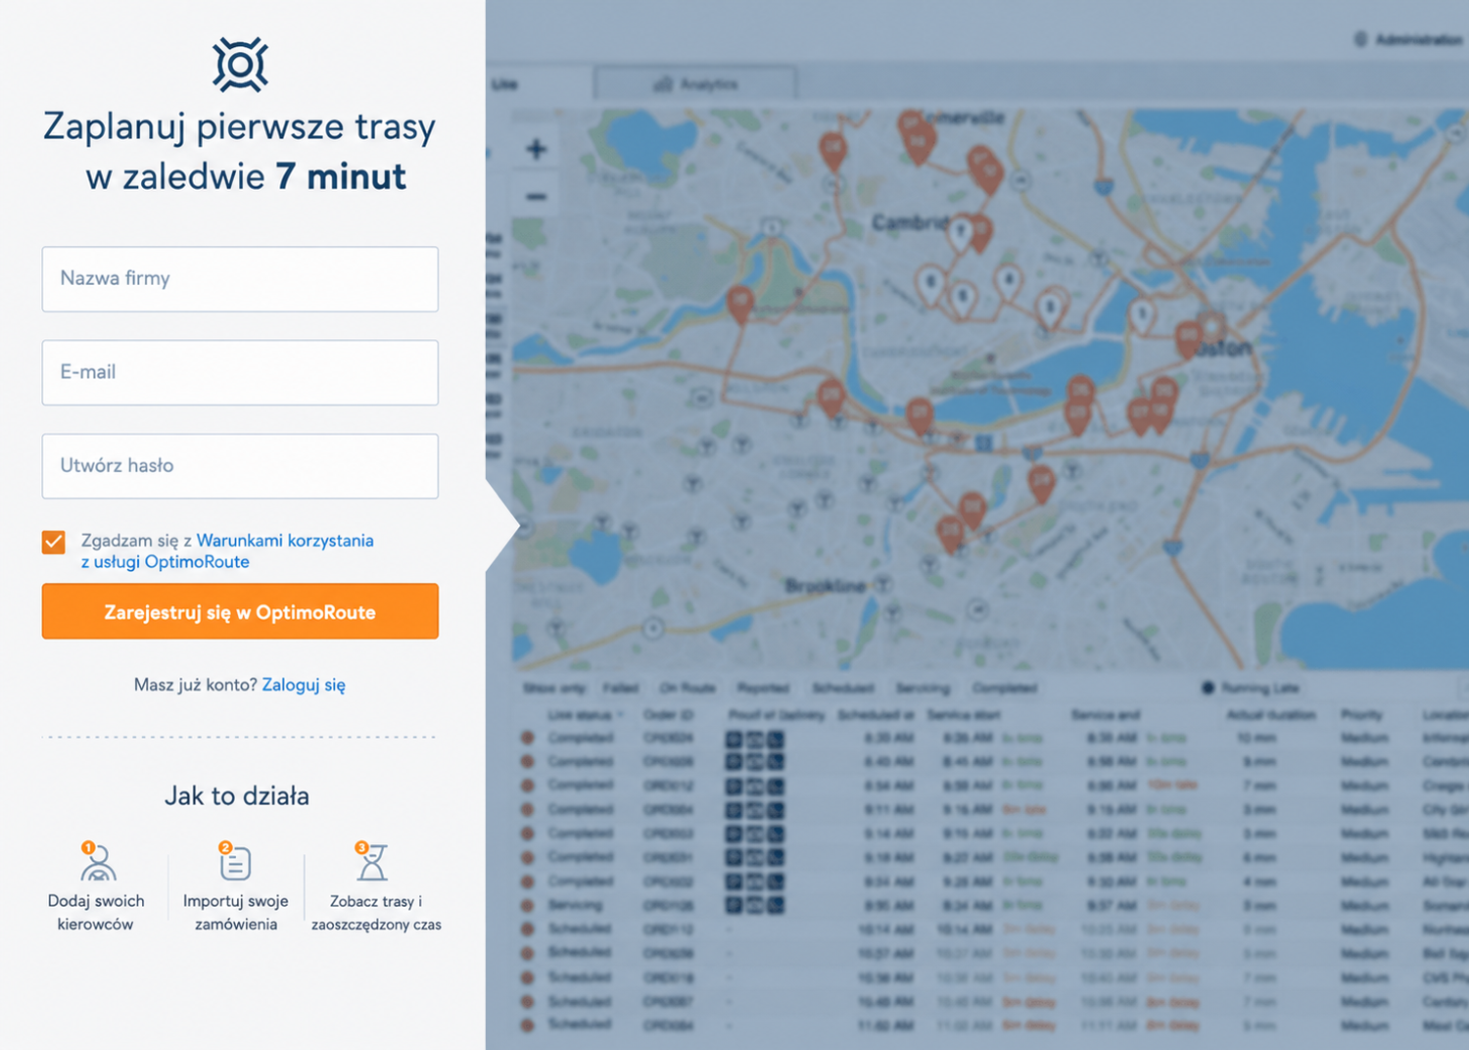Viewport: 1469px width, 1050px height.
Task: Activate the 'Utwórz hasło' password field
Action: (240, 466)
